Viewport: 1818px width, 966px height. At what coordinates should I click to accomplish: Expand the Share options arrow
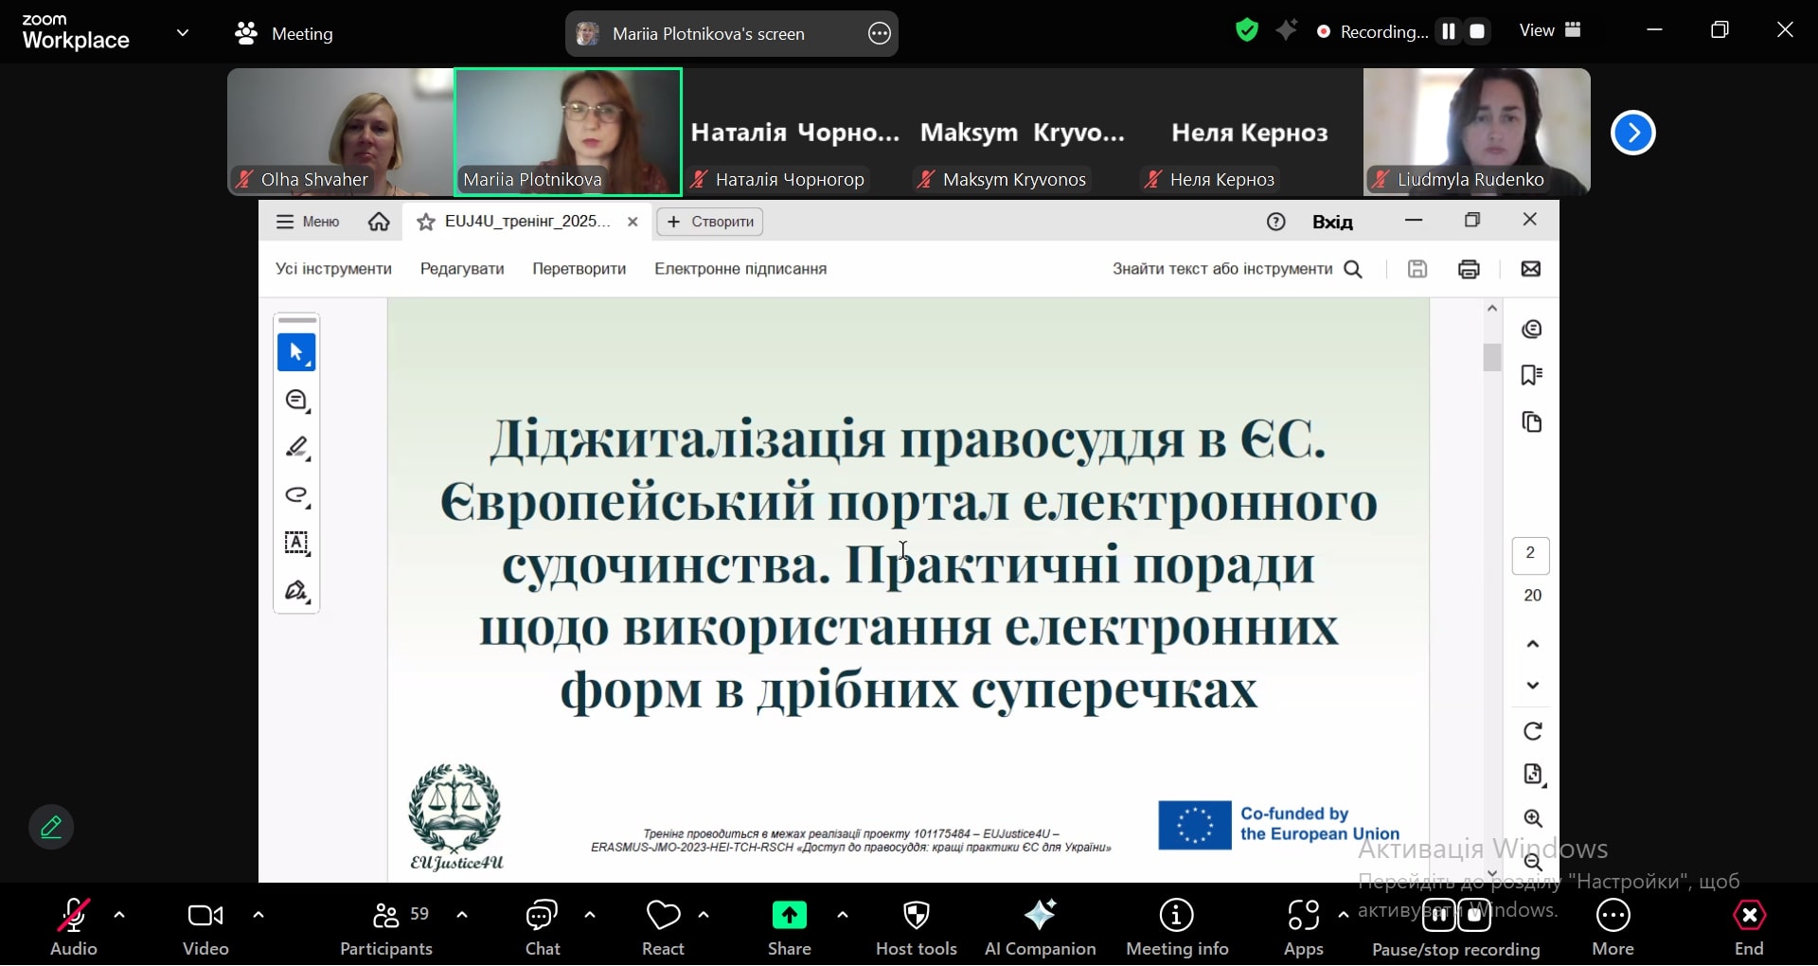[843, 916]
